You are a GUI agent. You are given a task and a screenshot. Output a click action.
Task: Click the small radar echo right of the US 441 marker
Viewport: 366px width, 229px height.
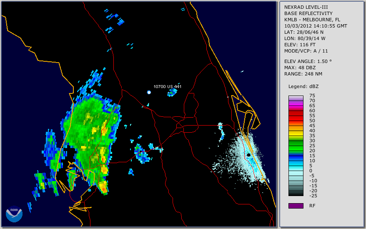172,93
